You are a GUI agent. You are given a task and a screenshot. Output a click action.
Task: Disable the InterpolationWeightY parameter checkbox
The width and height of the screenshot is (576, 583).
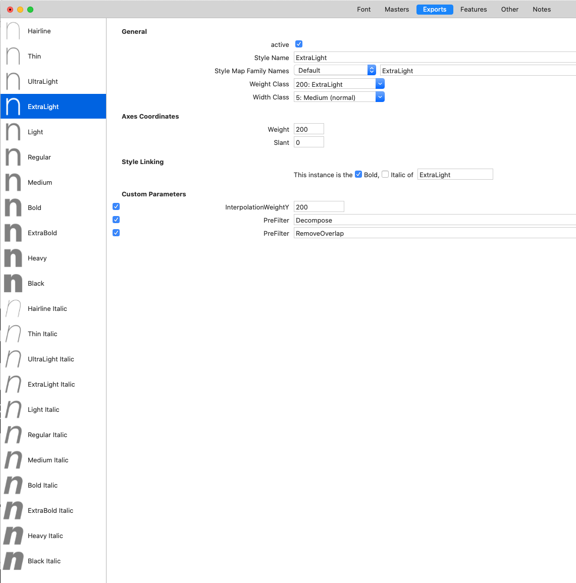(x=116, y=206)
